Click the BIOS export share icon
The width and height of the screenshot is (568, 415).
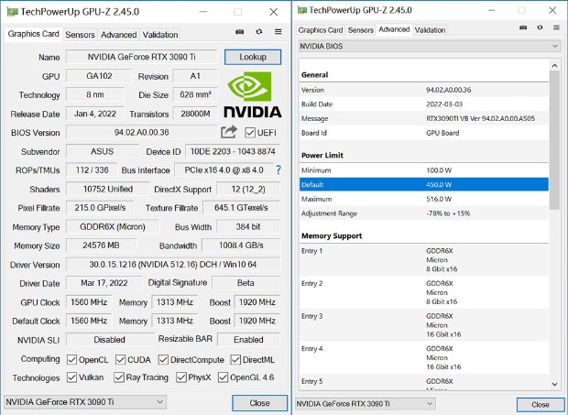tap(229, 132)
